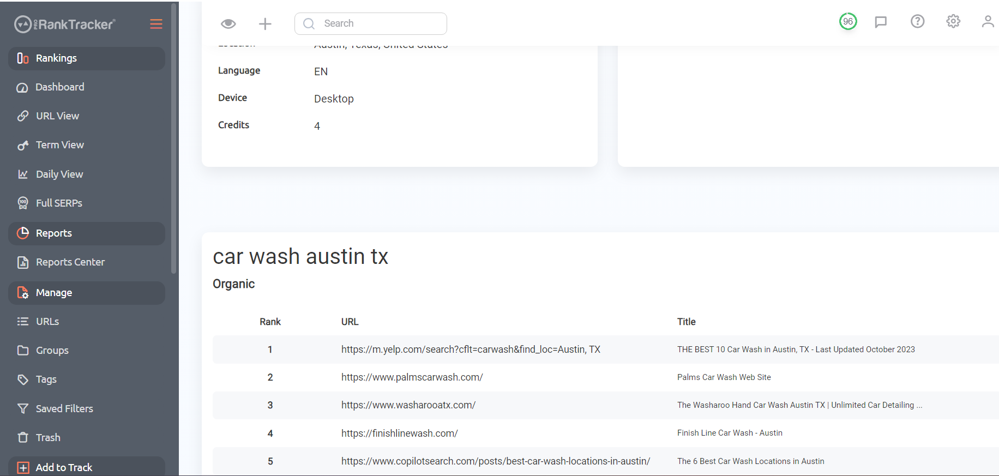The width and height of the screenshot is (999, 476).
Task: Collapse the sidebar with the hamburger icon
Action: (x=156, y=24)
